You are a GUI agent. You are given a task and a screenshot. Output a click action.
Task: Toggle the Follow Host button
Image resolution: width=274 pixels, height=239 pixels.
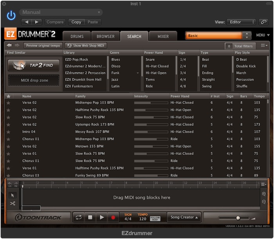tap(155, 219)
